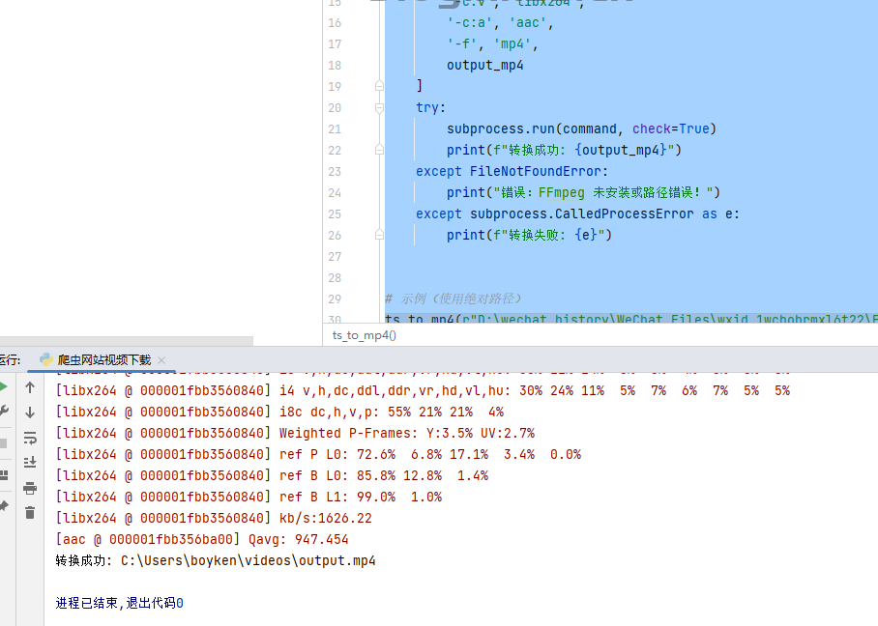The width and height of the screenshot is (878, 626).
Task: Click fold marker at line 26
Action: [x=380, y=236]
